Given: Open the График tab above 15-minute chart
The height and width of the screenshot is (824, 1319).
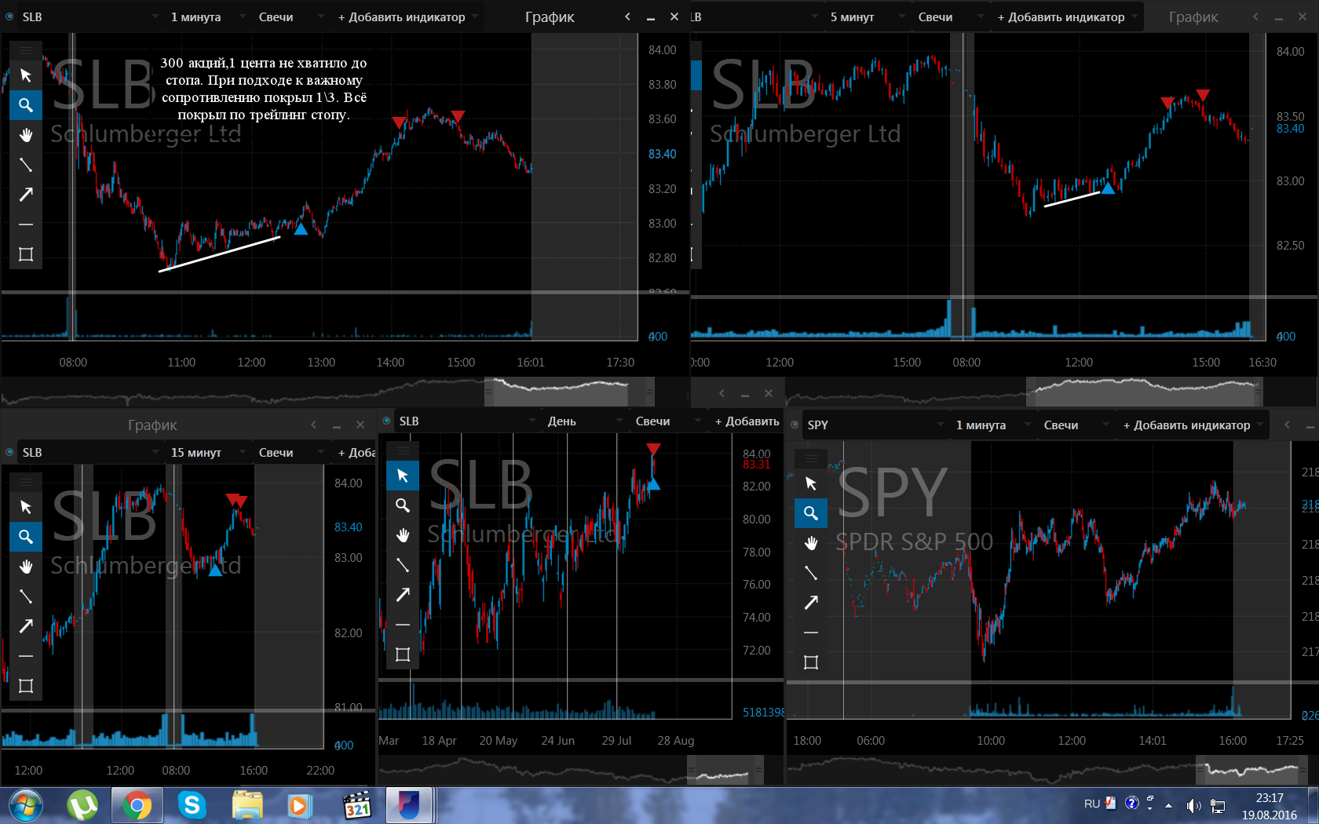Looking at the screenshot, I should tap(152, 425).
